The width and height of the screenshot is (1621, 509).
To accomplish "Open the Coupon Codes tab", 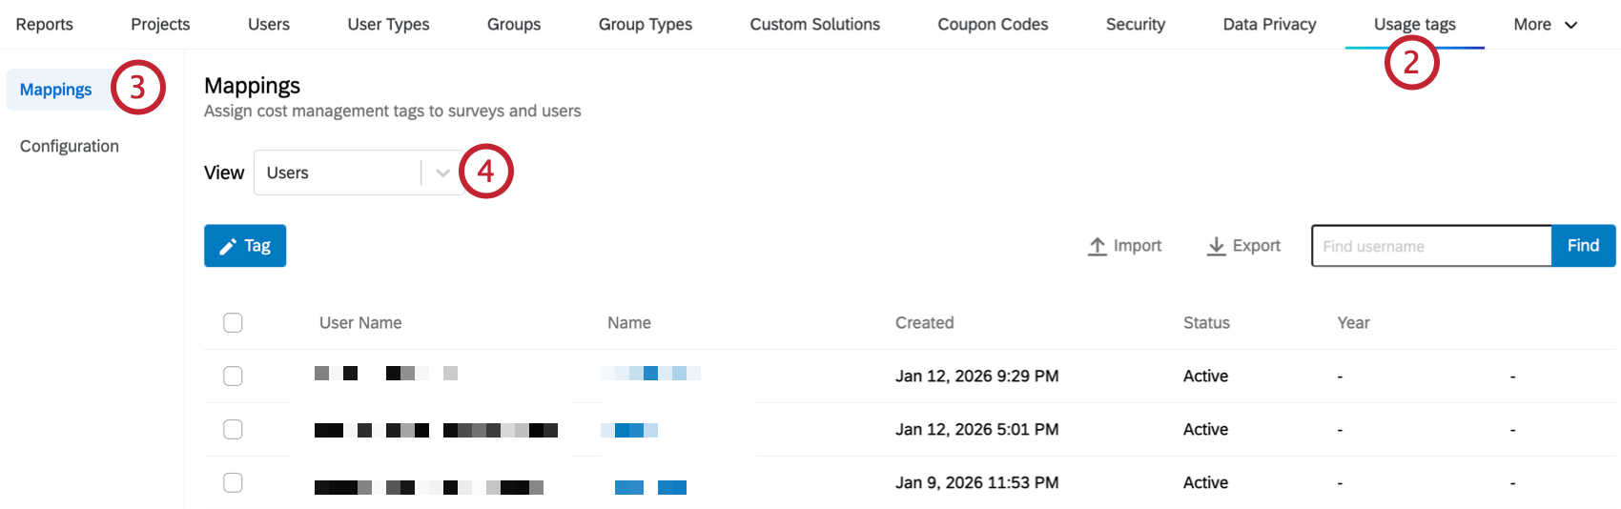I will click(993, 25).
